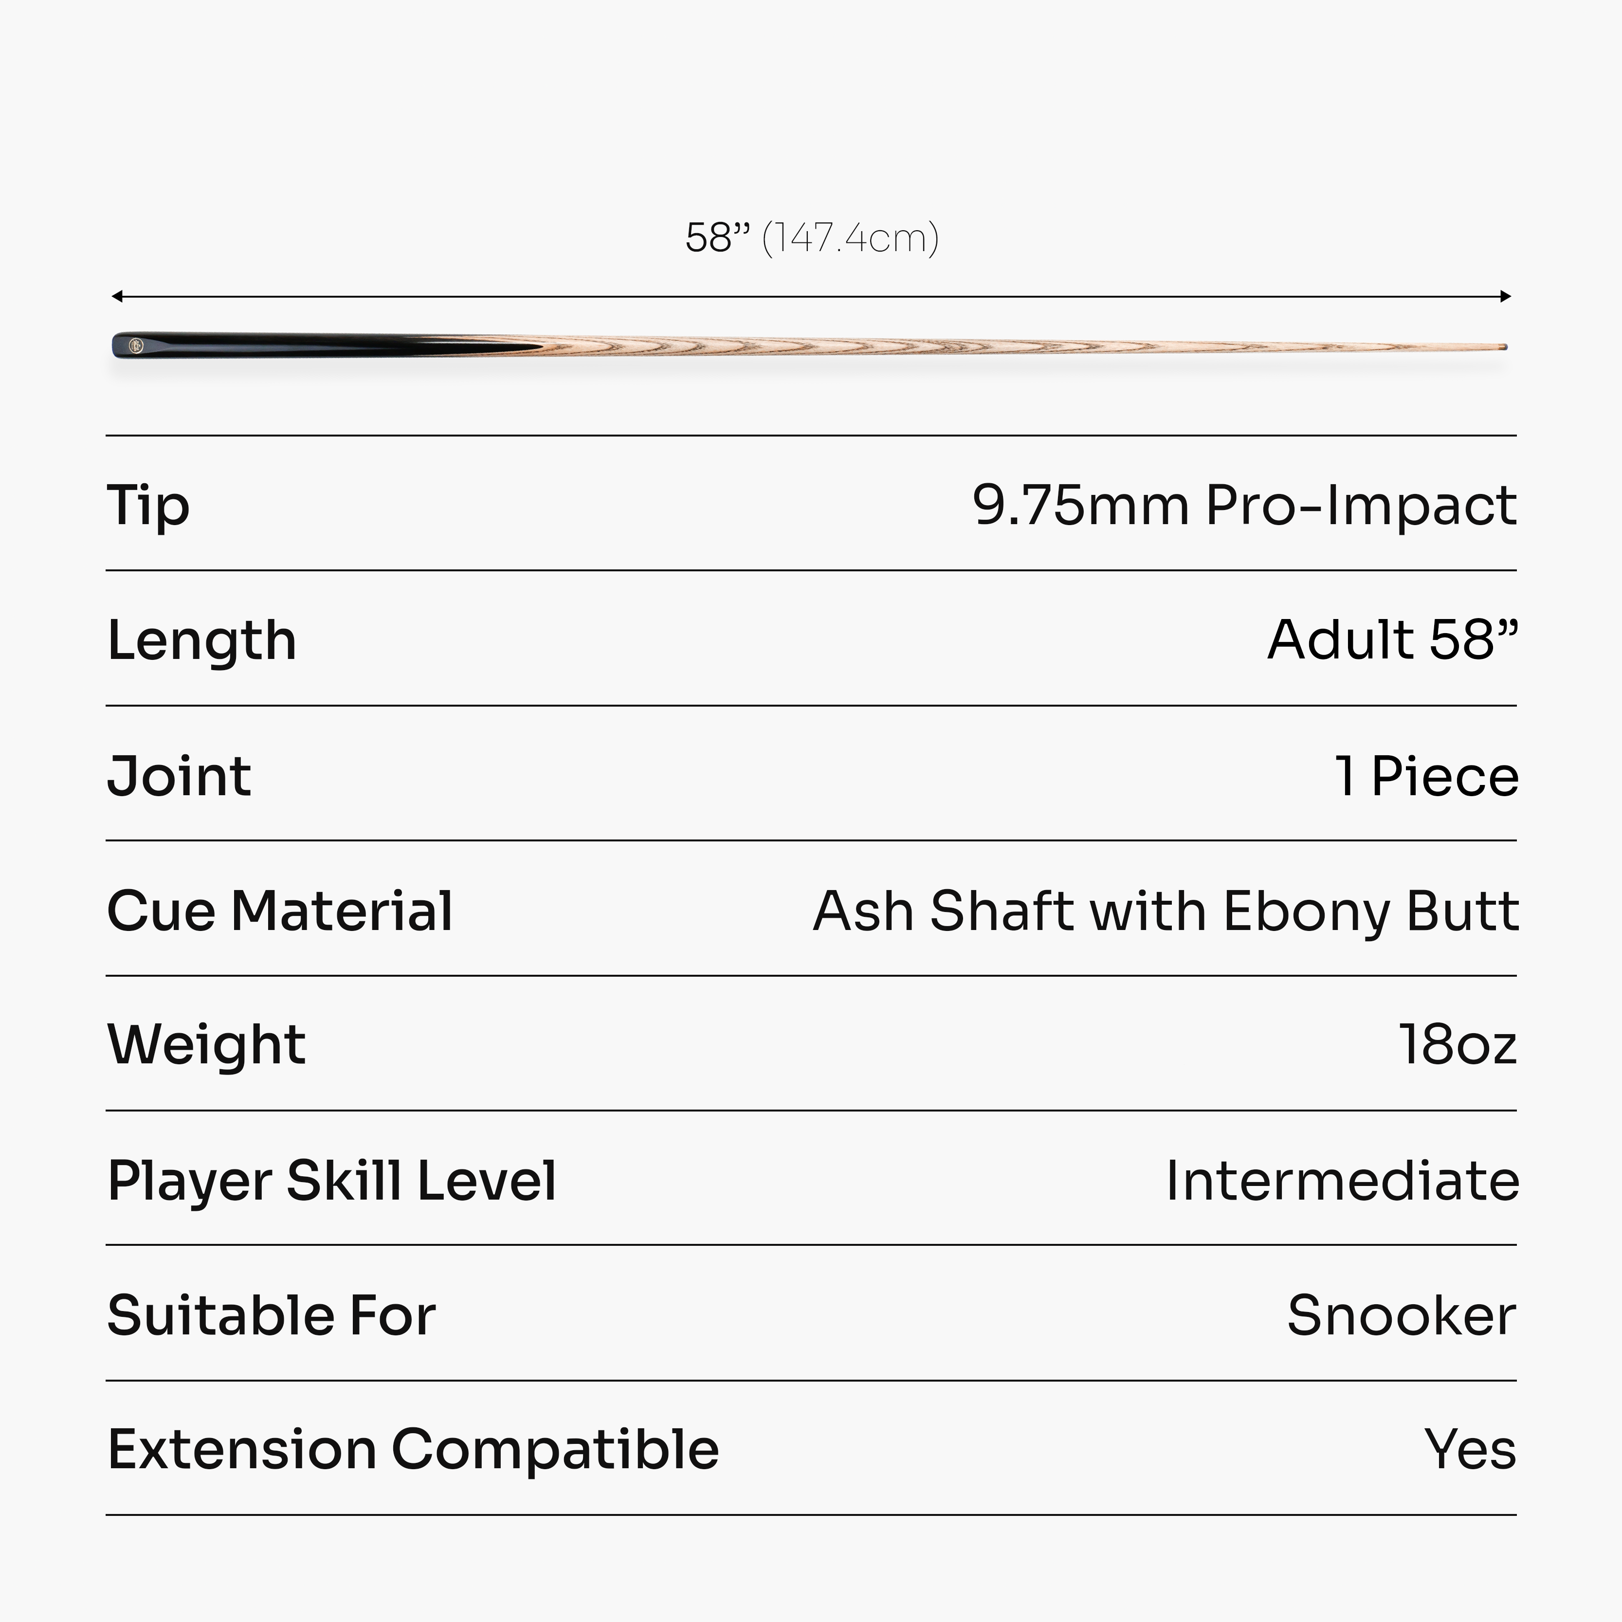Click the "Tip" row label

[x=148, y=506]
